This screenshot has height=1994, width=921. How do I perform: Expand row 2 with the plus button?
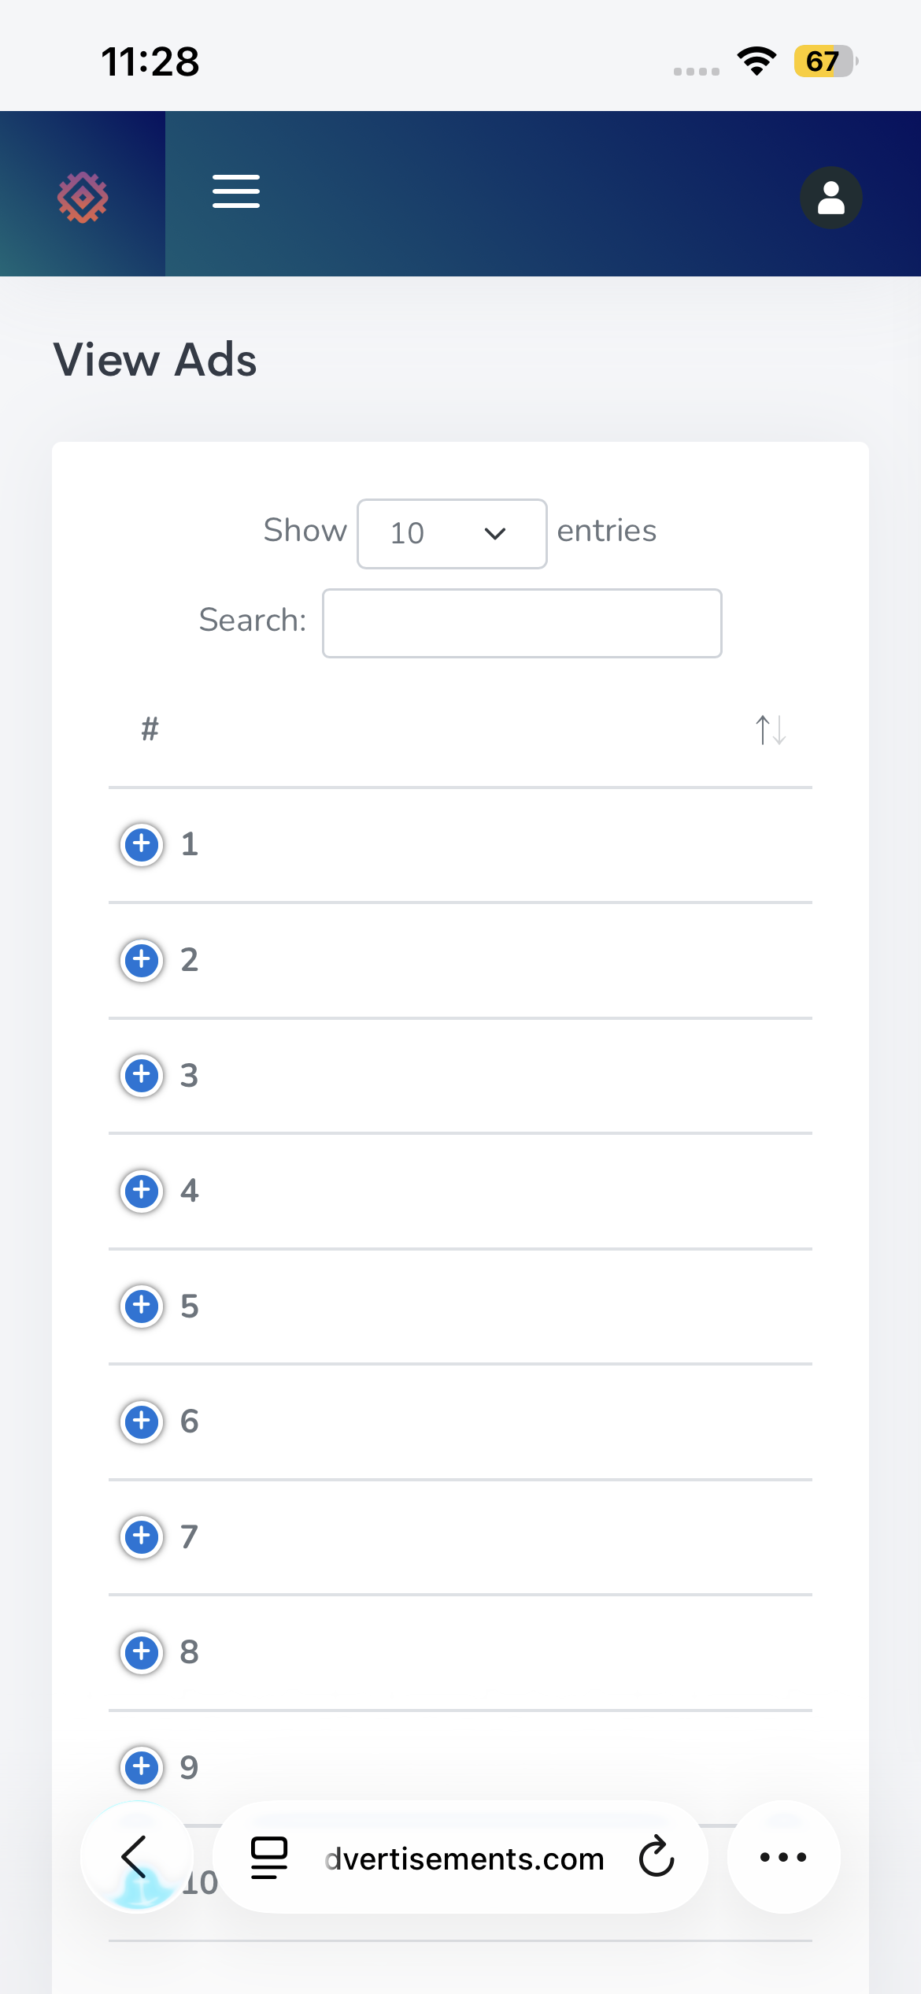(x=142, y=960)
